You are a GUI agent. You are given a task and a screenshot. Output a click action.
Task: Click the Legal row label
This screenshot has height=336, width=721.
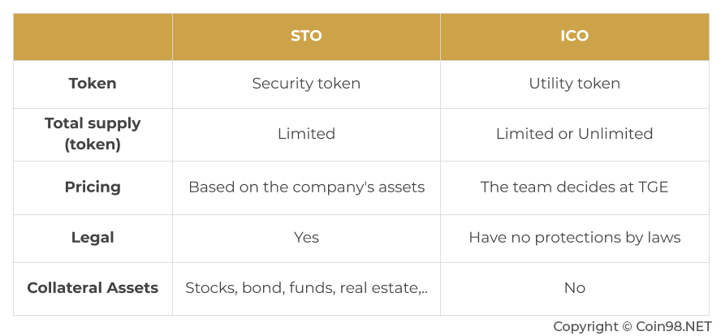click(93, 238)
